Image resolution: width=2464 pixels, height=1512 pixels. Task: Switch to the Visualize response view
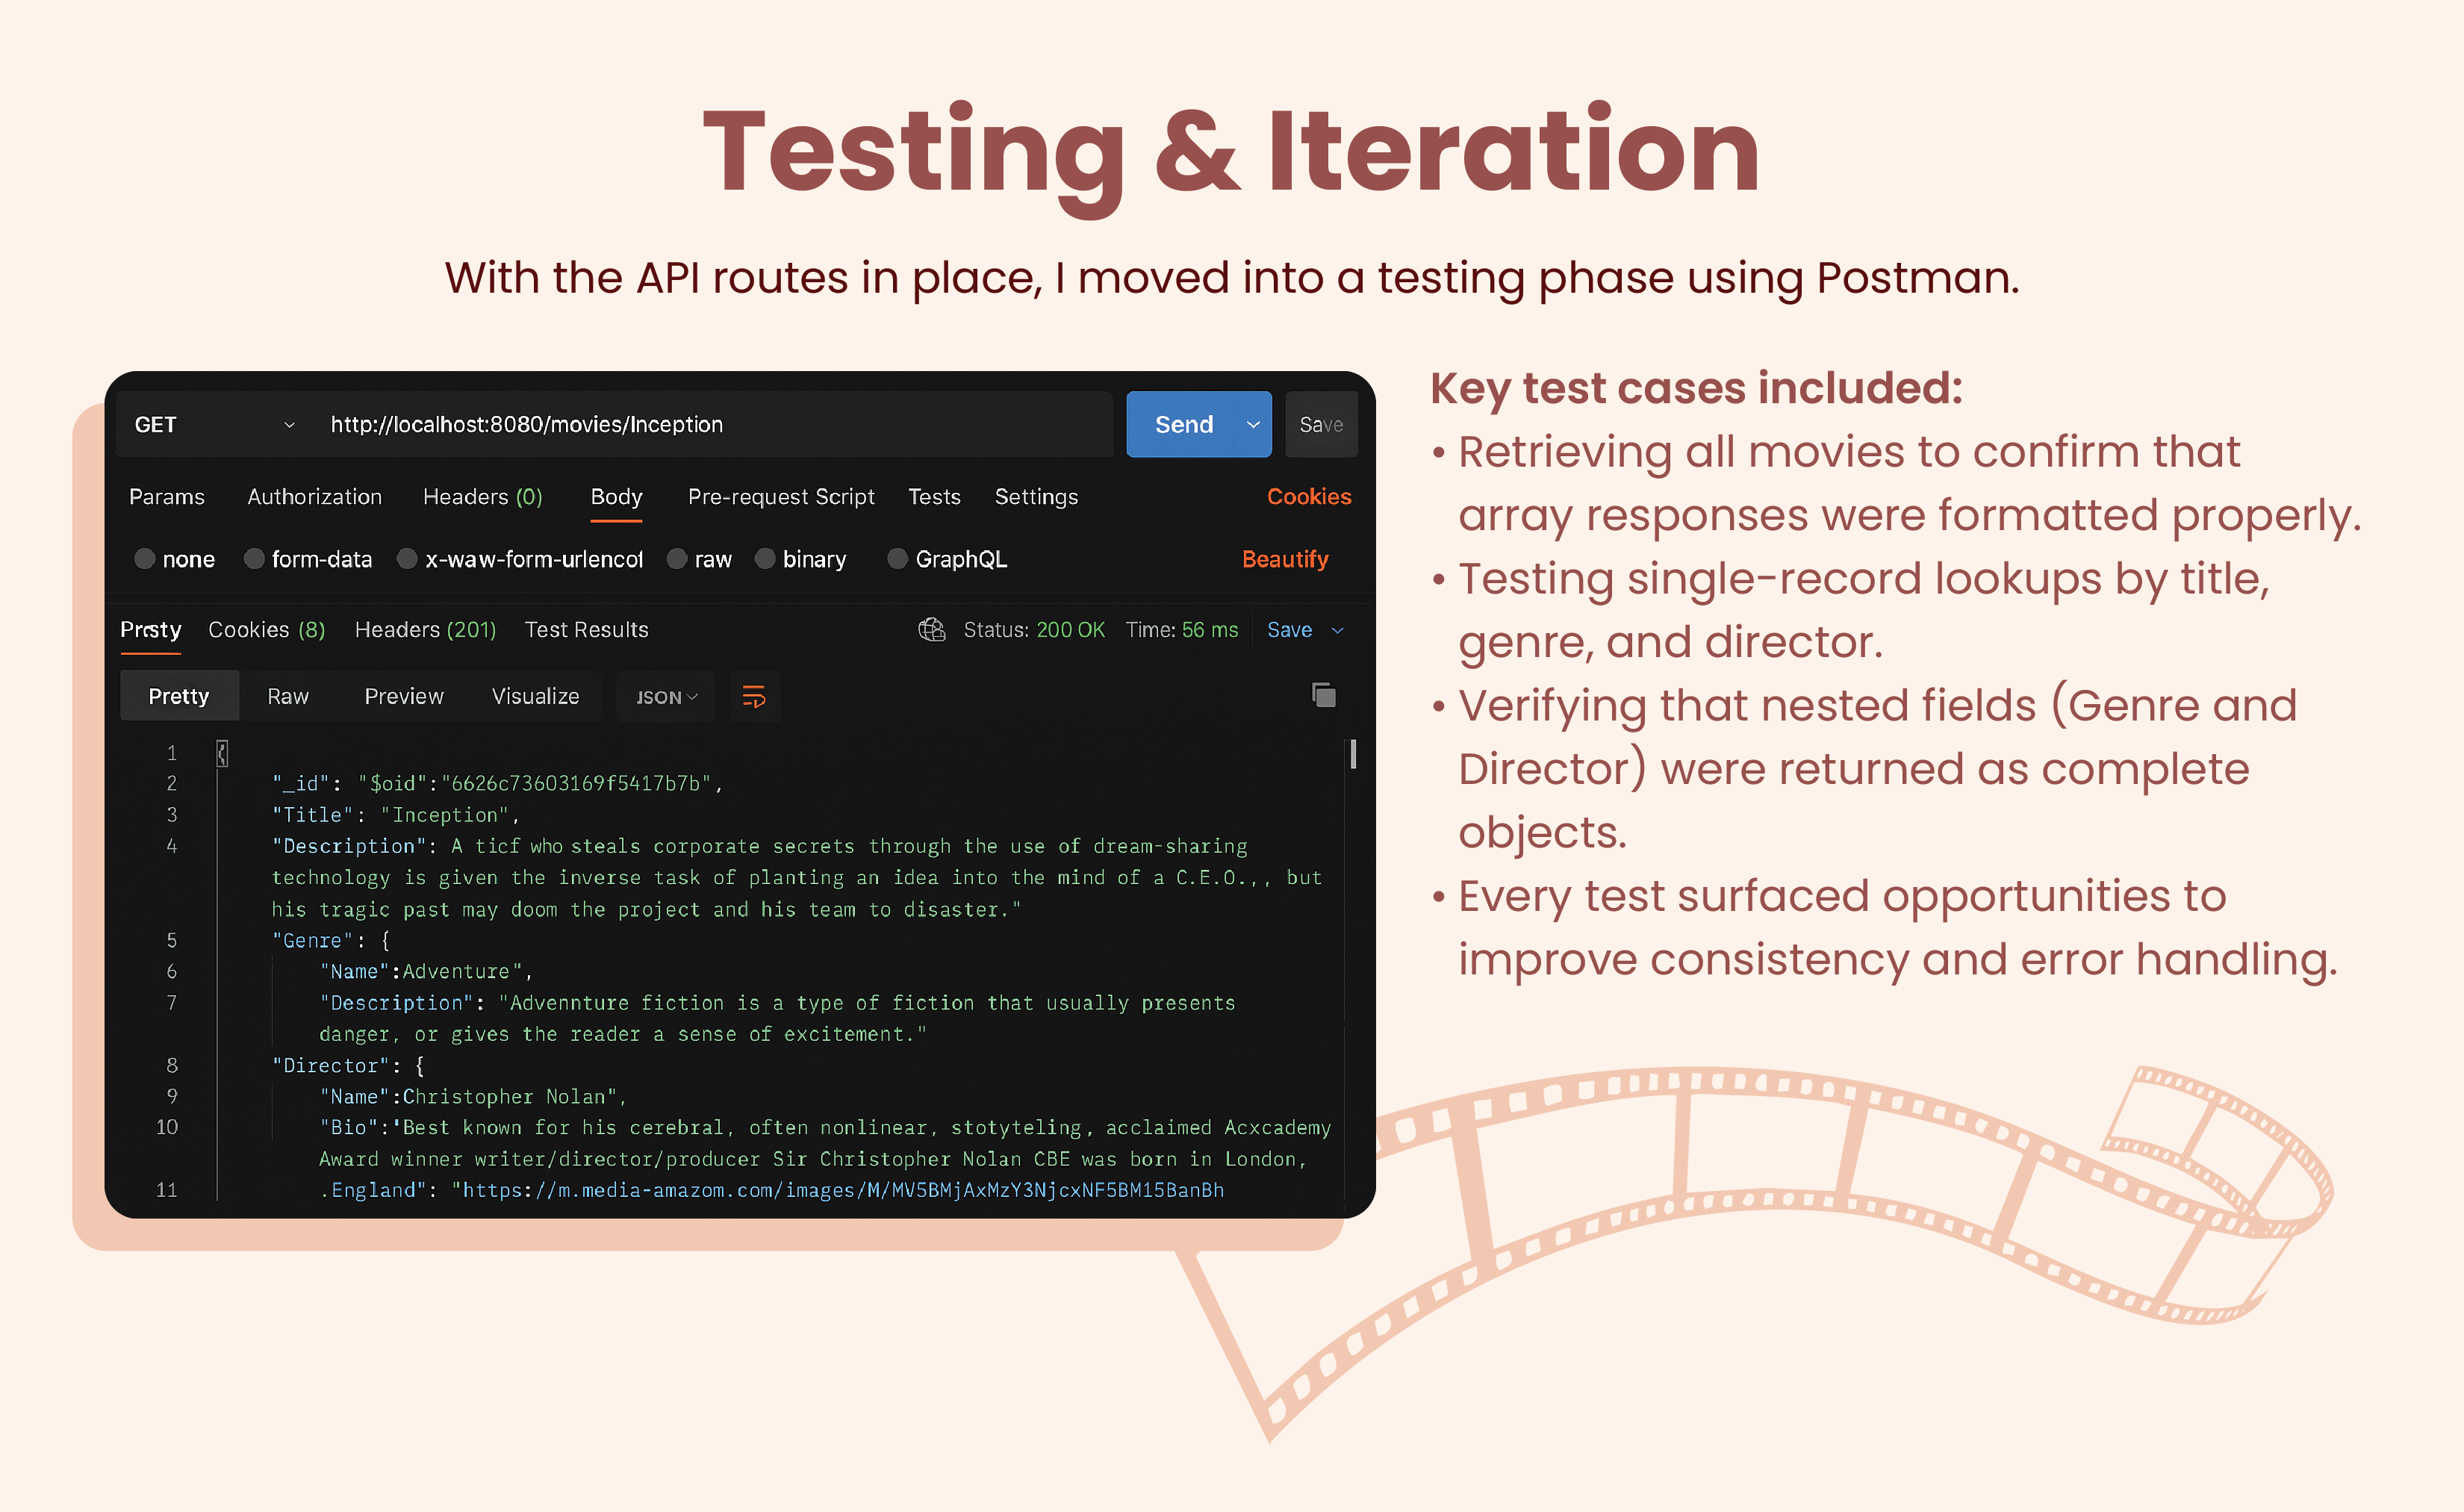click(536, 696)
